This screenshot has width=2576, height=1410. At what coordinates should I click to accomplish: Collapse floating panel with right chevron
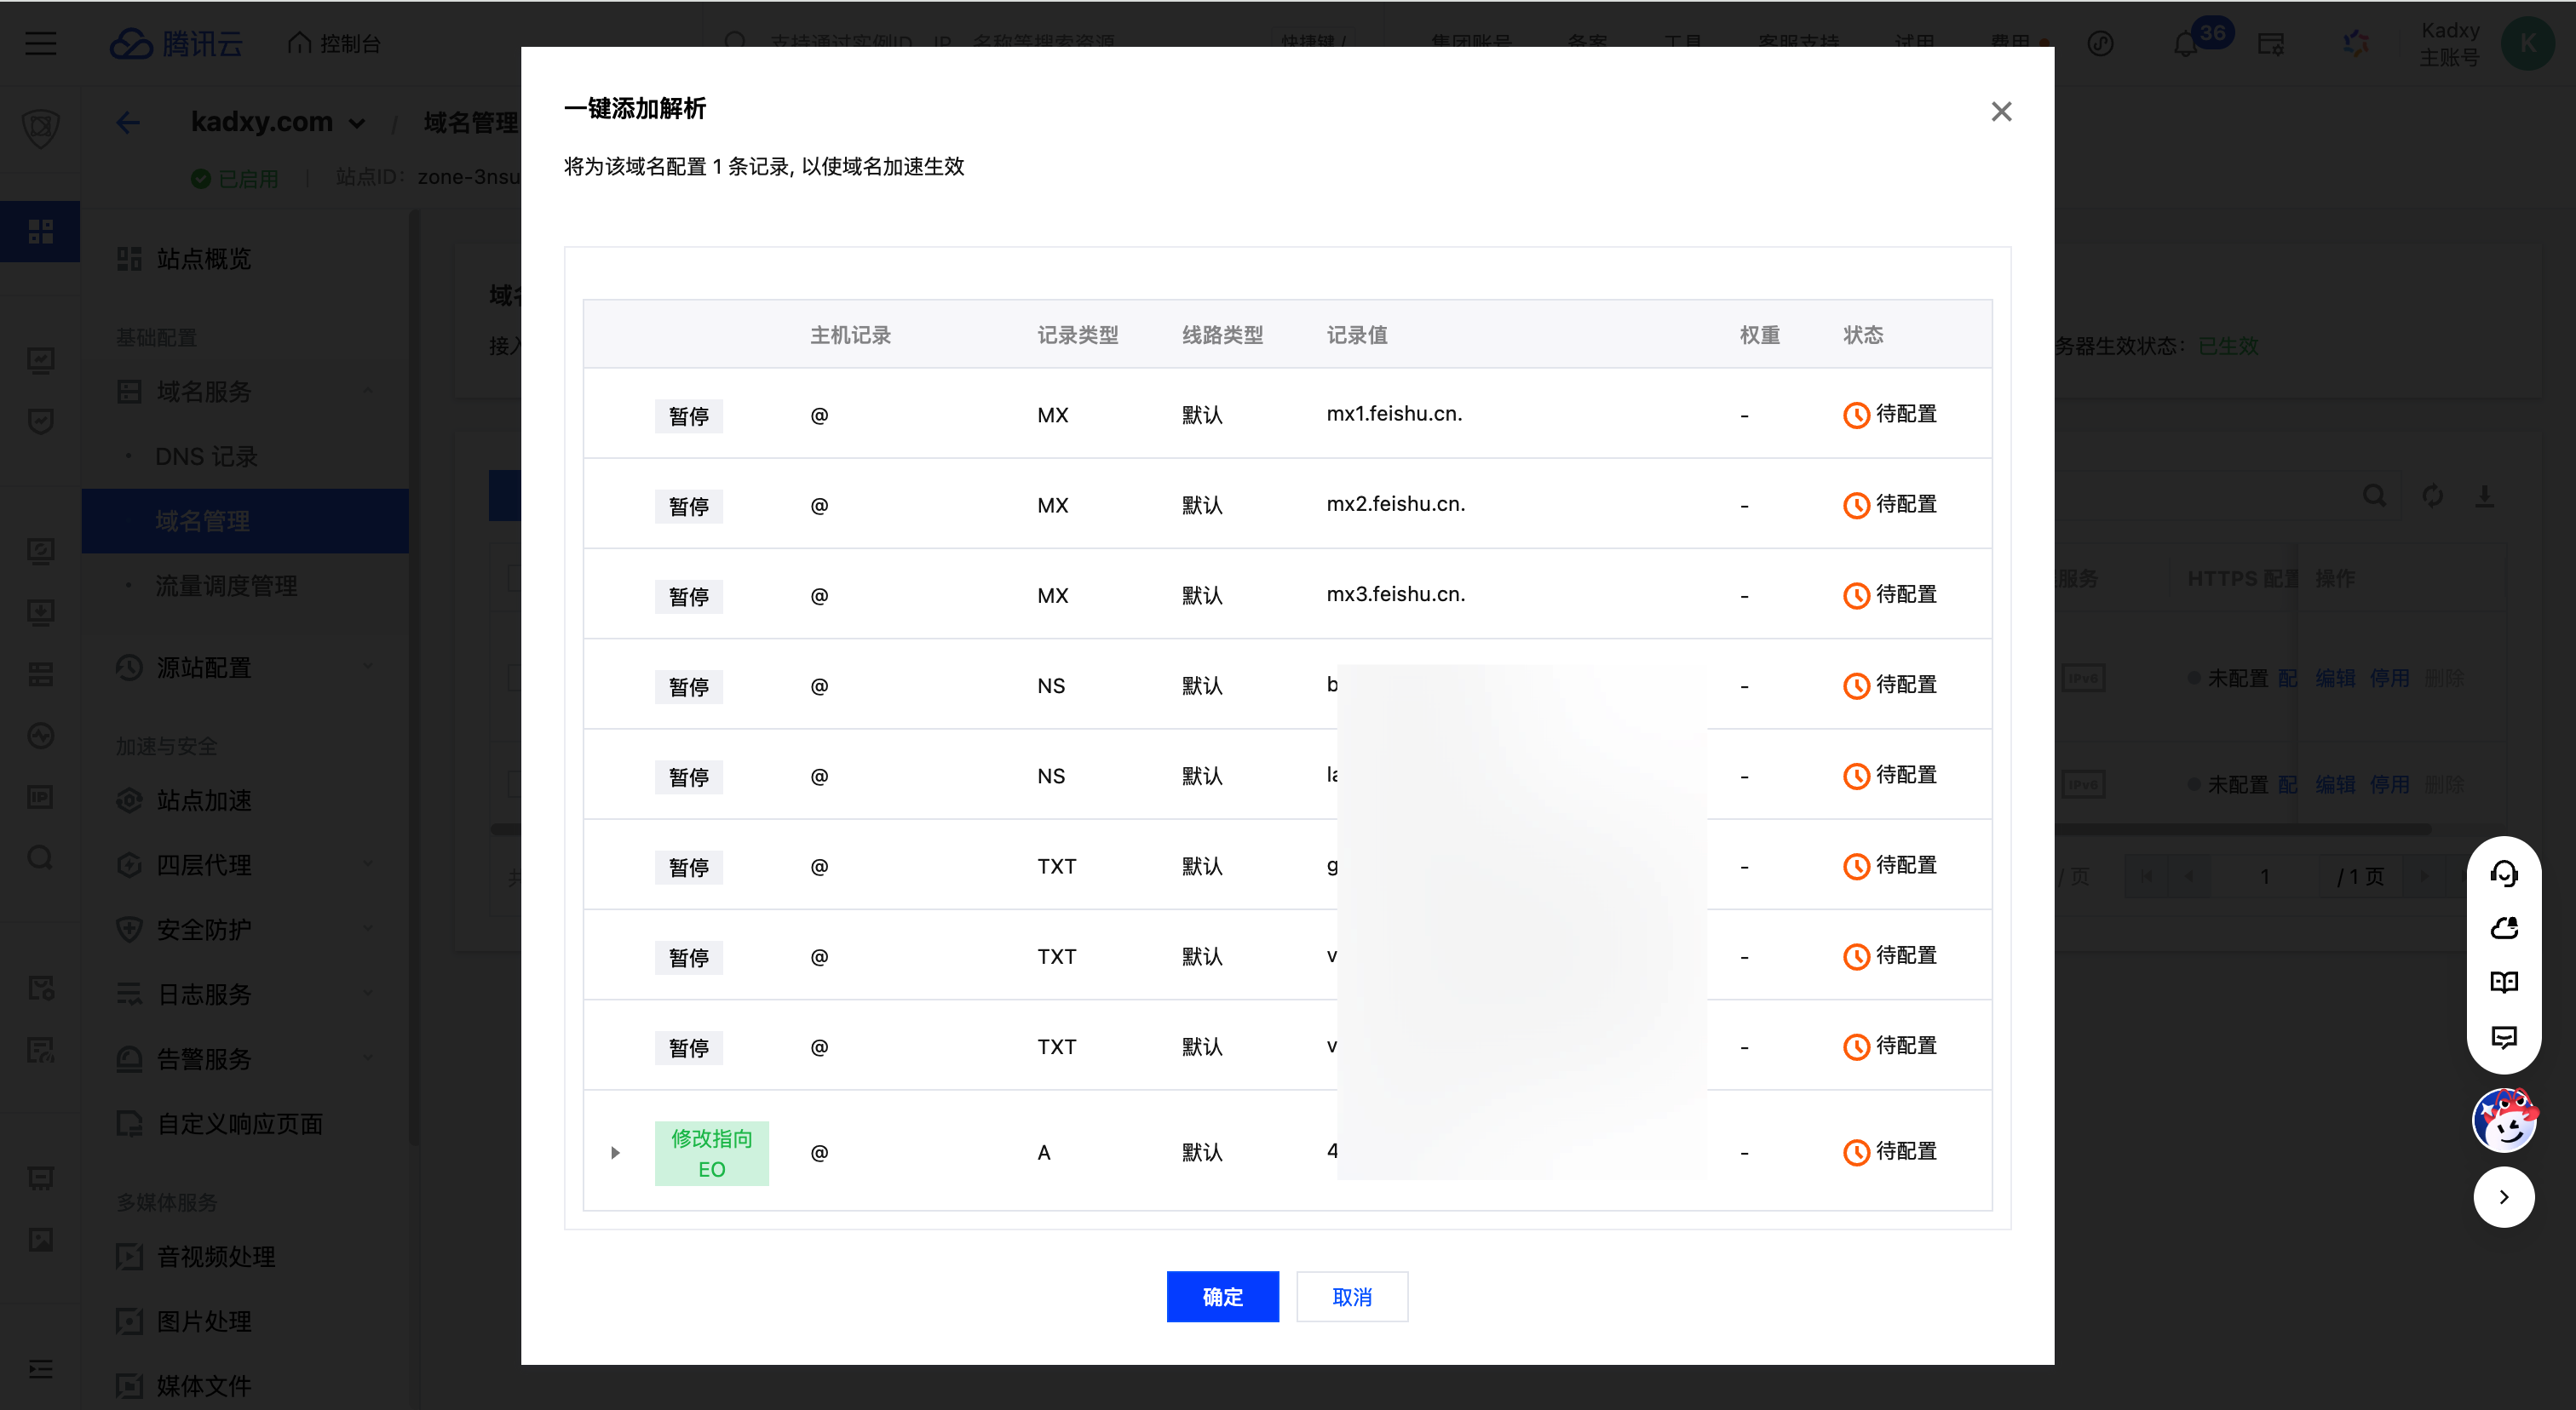pos(2503,1196)
